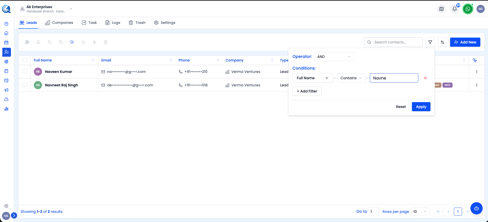
Task: Go to previous page arrow
Action: coord(448,212)
